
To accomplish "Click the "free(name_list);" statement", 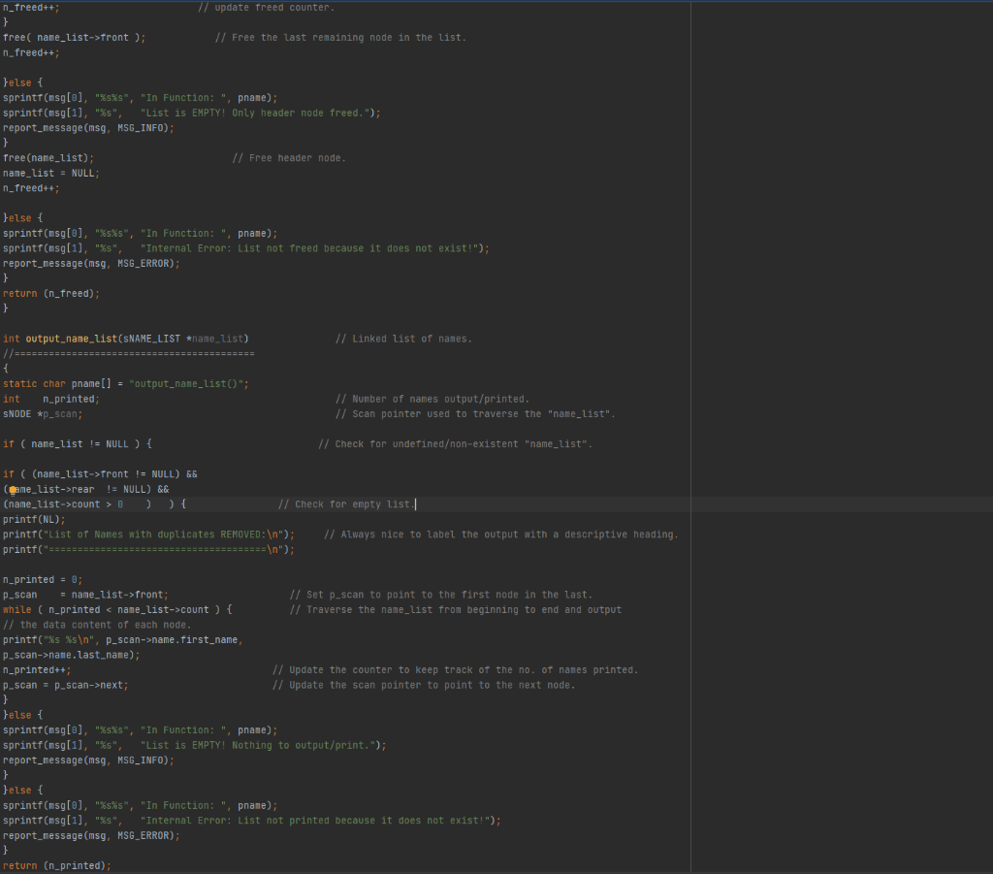I will (x=48, y=158).
